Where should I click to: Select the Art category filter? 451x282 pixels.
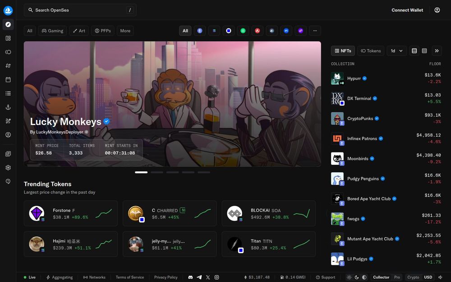tap(79, 31)
